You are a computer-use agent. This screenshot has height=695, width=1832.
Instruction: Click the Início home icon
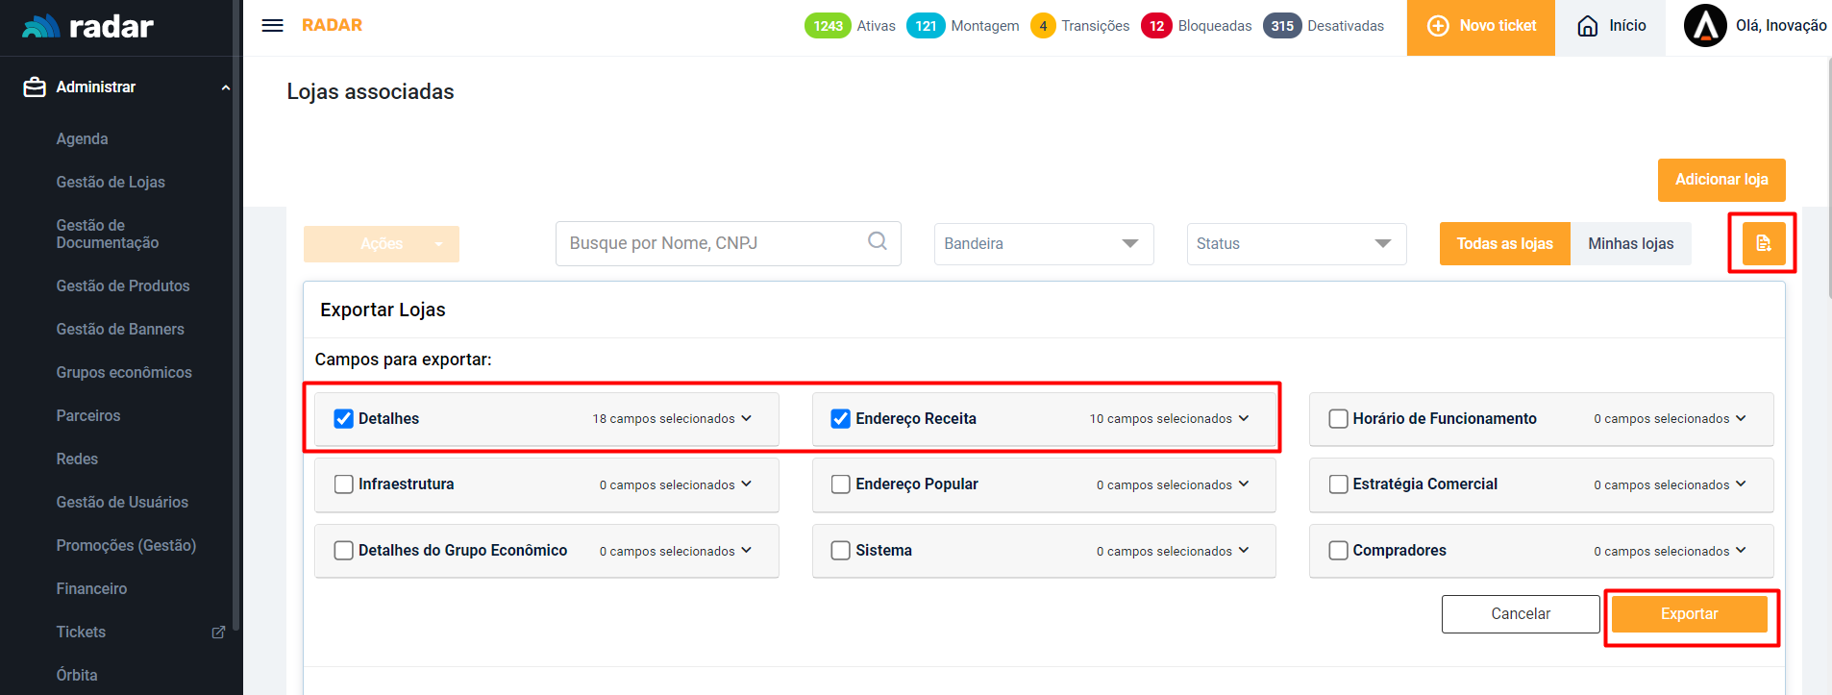pyautogui.click(x=1588, y=26)
